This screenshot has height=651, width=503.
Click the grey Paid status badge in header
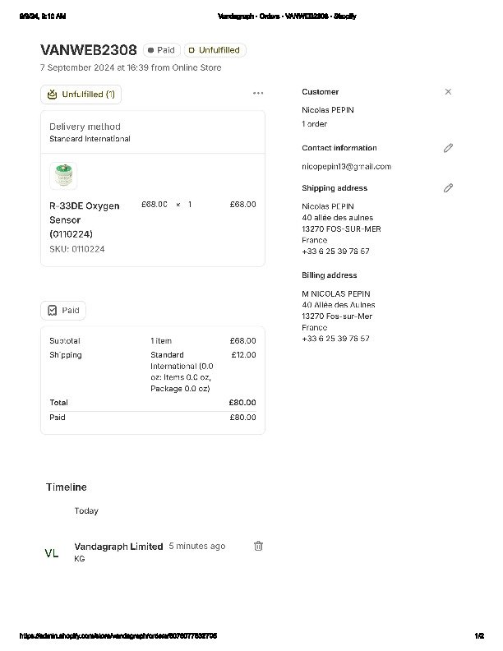(162, 50)
